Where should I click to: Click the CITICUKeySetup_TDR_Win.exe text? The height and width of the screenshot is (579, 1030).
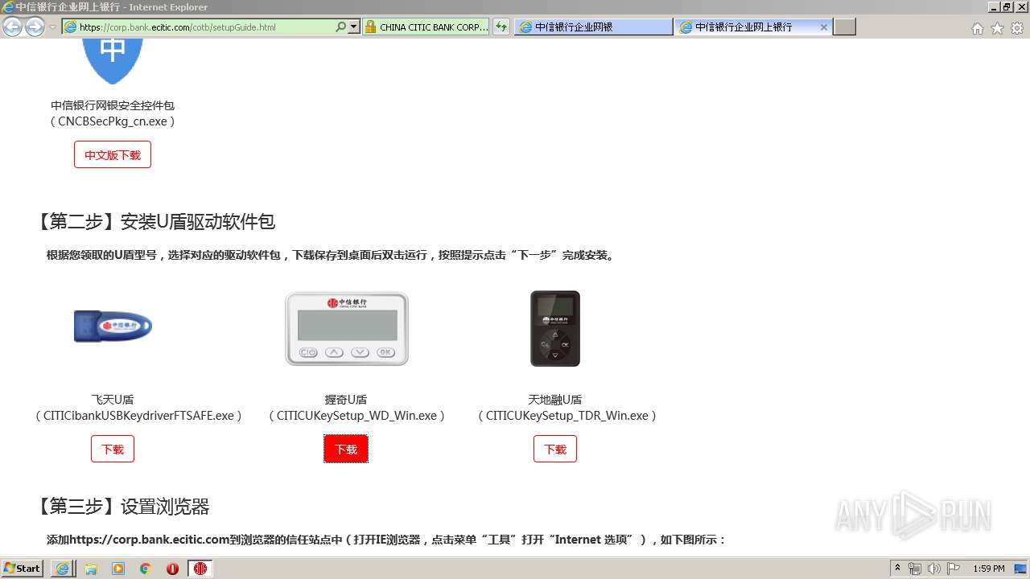point(567,416)
